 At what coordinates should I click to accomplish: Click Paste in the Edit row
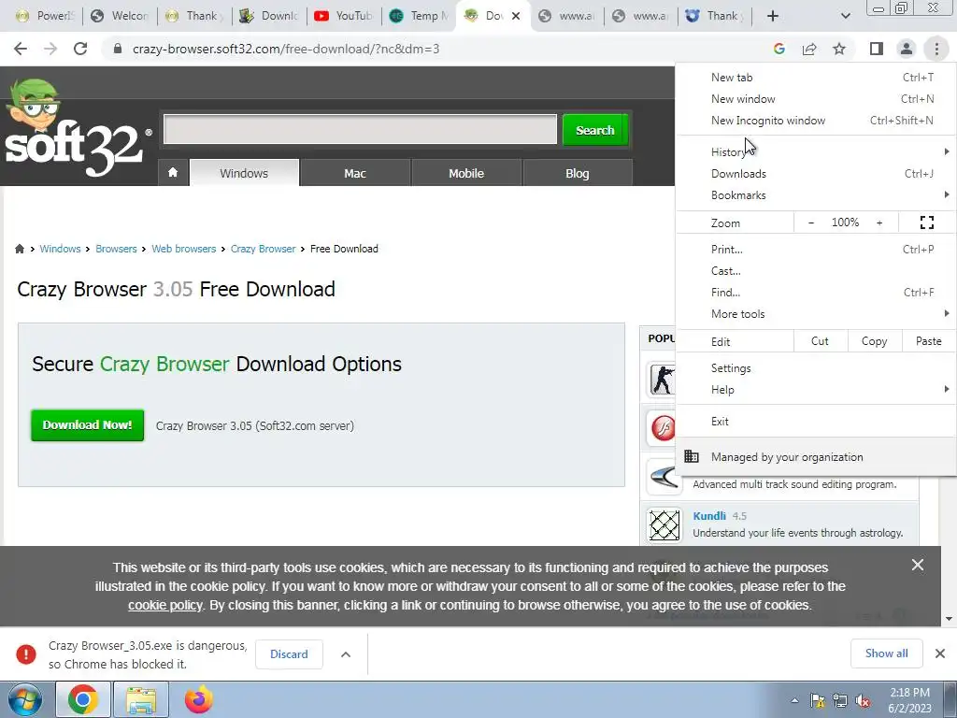click(928, 341)
